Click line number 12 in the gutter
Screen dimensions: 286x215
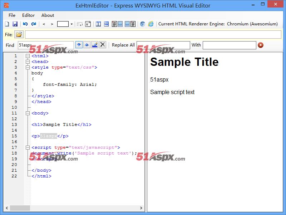pyautogui.click(x=14, y=119)
